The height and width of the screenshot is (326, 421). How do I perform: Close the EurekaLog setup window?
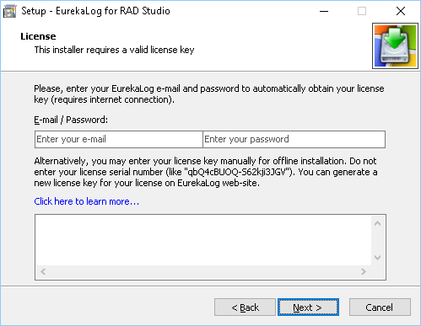point(401,11)
